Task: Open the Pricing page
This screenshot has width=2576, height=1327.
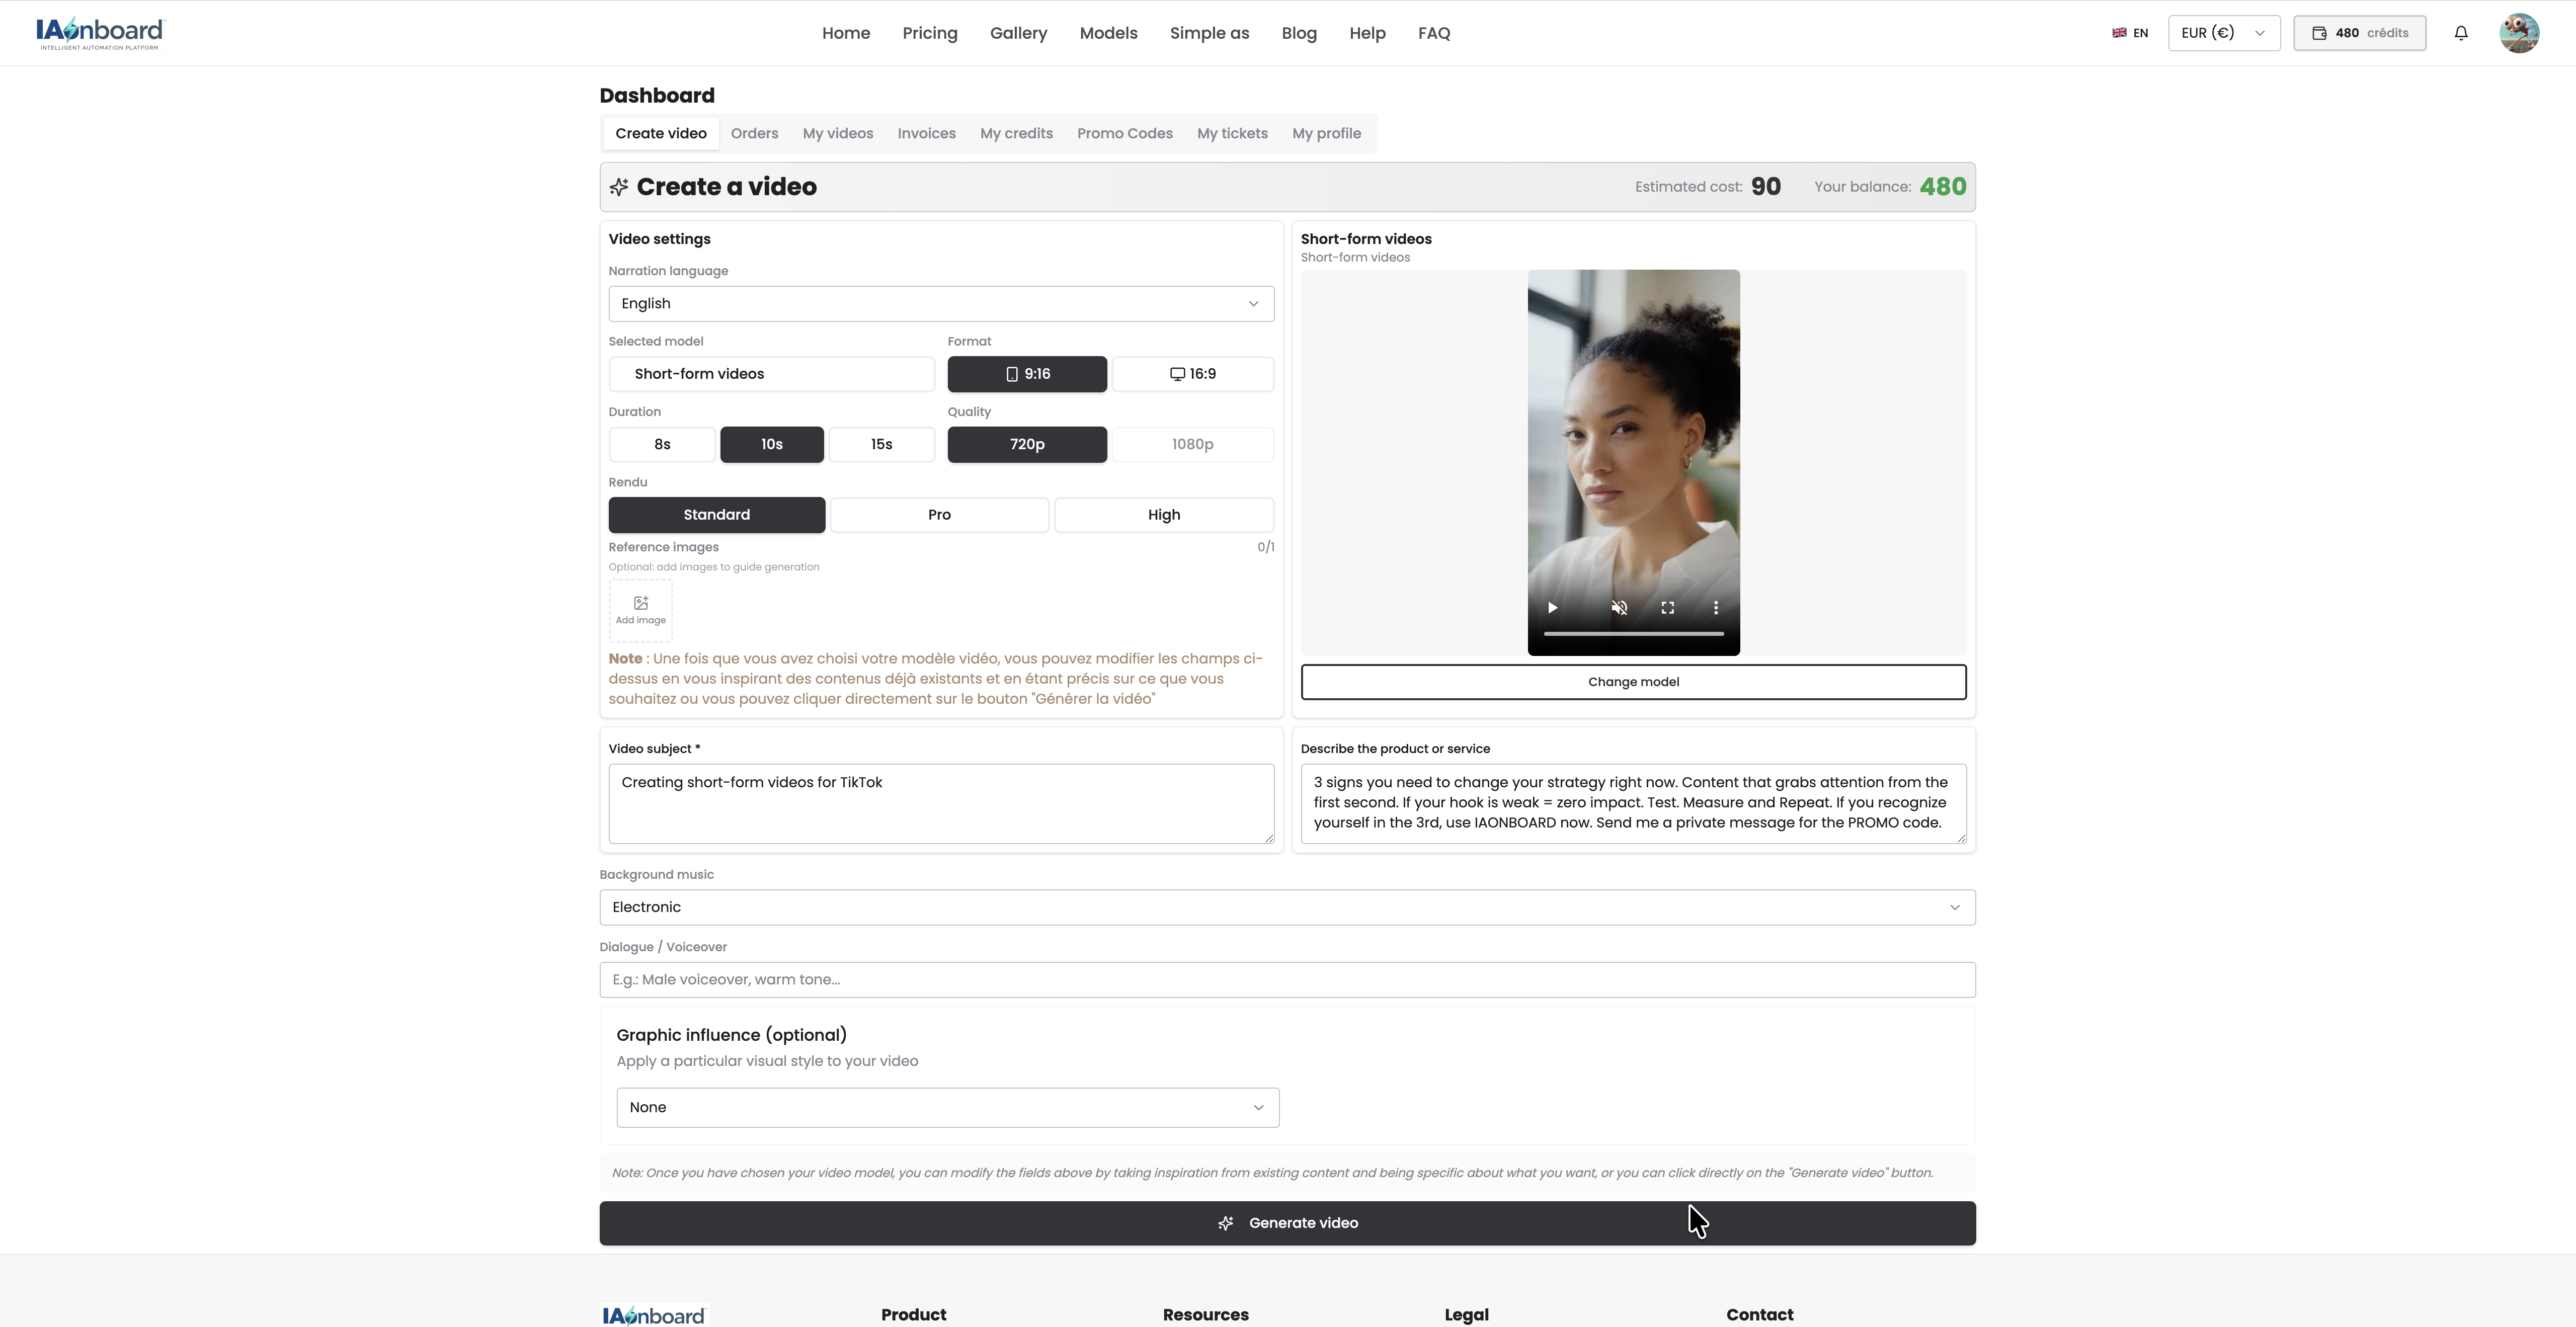Action: point(930,32)
